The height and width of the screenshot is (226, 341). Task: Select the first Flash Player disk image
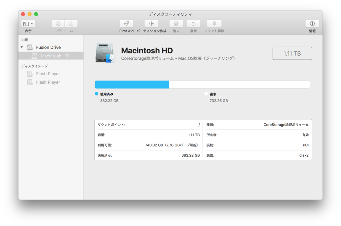pyautogui.click(x=48, y=73)
